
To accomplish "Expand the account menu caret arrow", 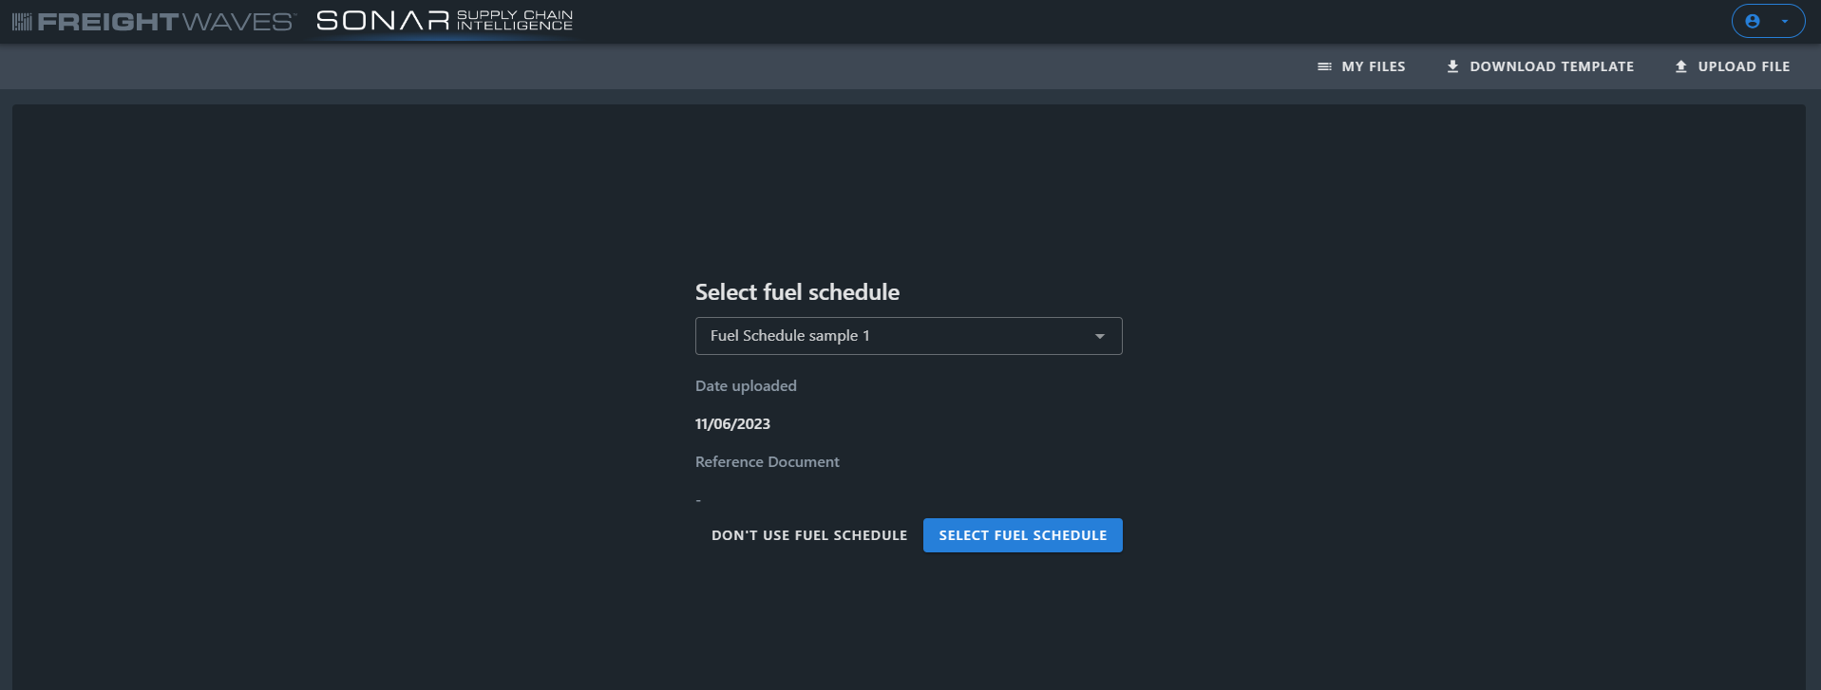I will [x=1785, y=21].
